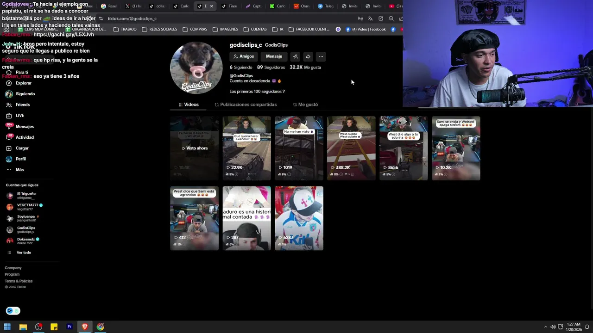Open Soyjuanpa followed account
Image resolution: width=593 pixels, height=333 pixels.
coord(22,218)
